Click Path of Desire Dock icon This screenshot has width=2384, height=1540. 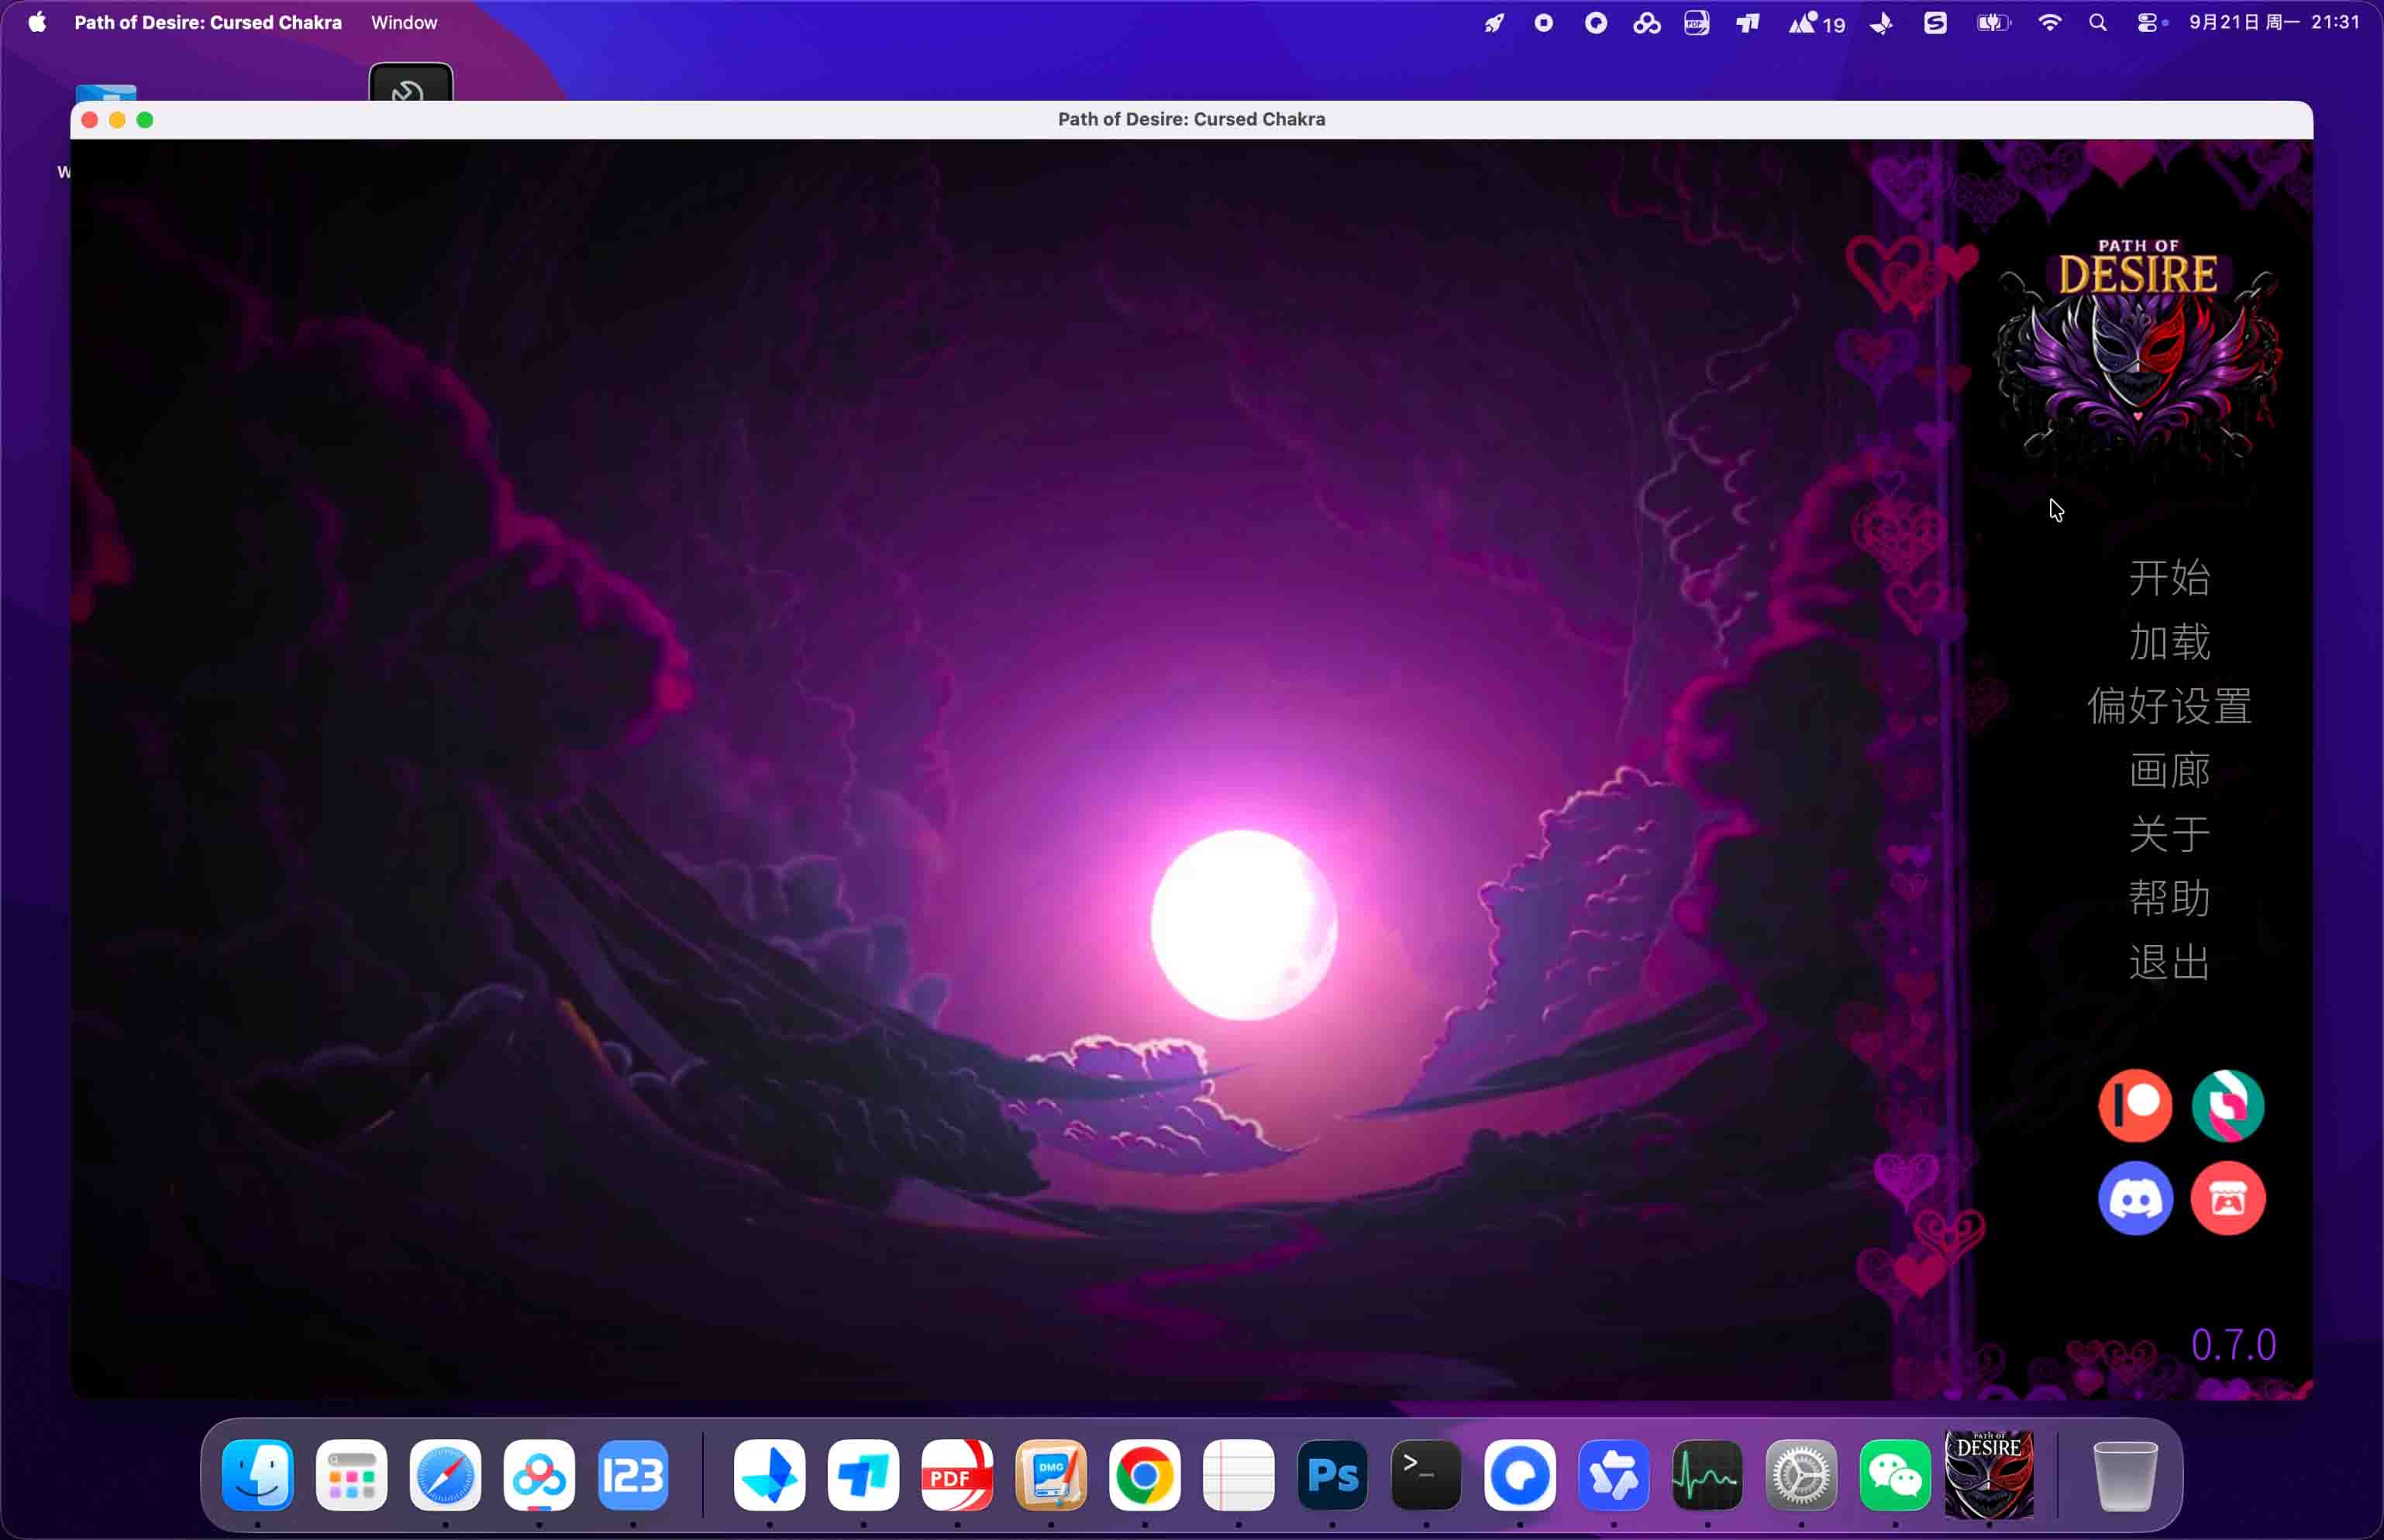tap(1989, 1475)
